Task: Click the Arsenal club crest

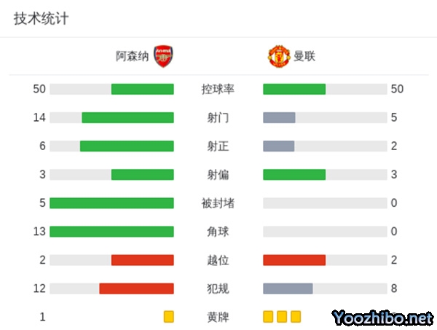Action: [164, 56]
